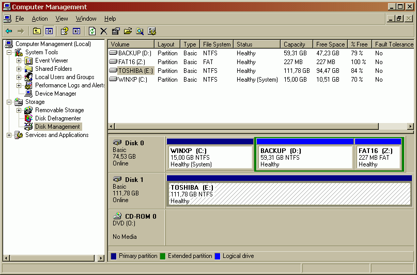Open the View menu
This screenshot has width=417, height=275.
coord(61,19)
